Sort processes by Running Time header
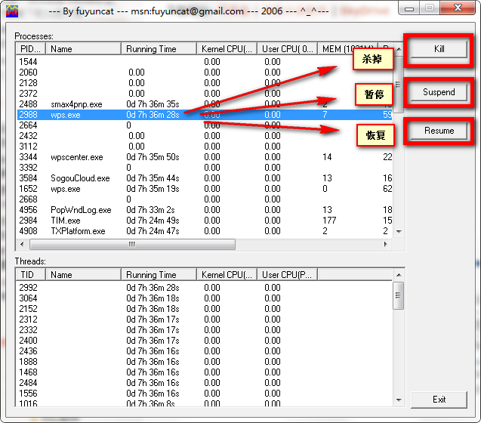The width and height of the screenshot is (481, 423). point(159,49)
